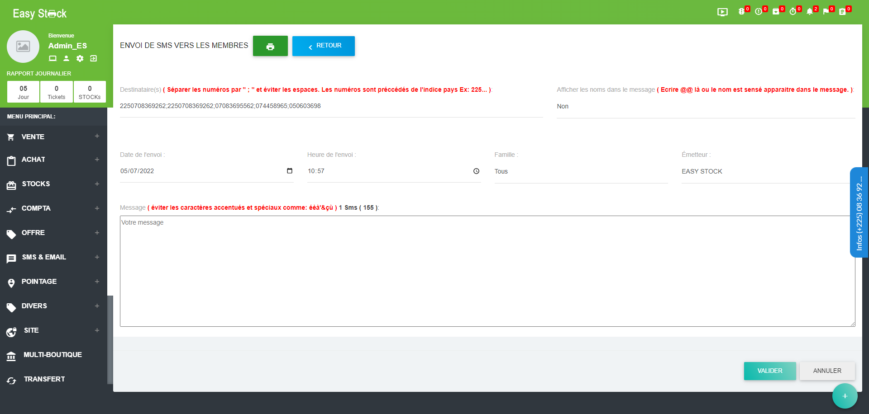Screen dimensions: 869x414
Task: Open the Afficher les noms dropdown showing Non
Action: 705,107
